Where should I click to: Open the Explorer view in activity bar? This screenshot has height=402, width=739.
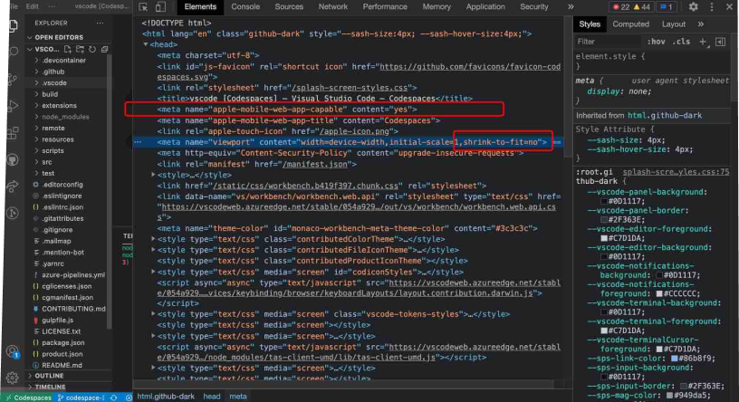(x=13, y=25)
